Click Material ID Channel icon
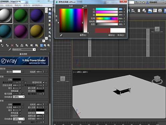Image resolution: width=166 pixels, height=125 pixels. [x=31, y=45]
